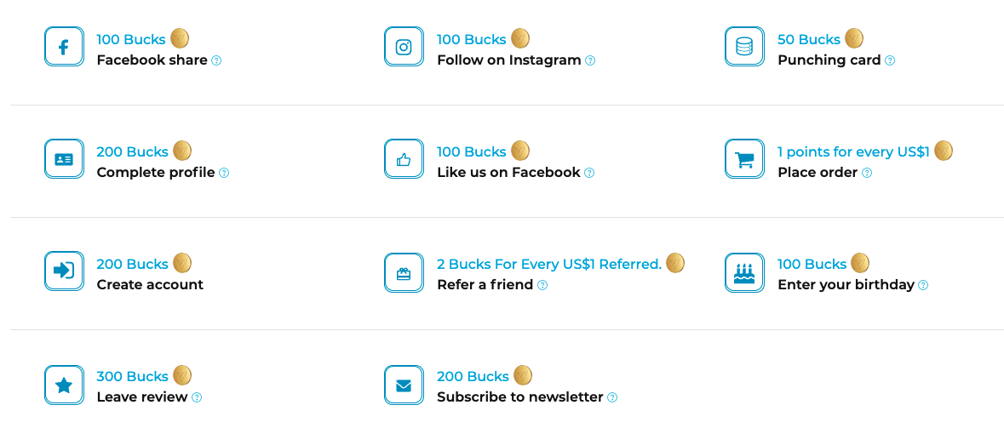Click the Create account sign-in icon
Image resolution: width=1004 pixels, height=445 pixels.
[64, 271]
